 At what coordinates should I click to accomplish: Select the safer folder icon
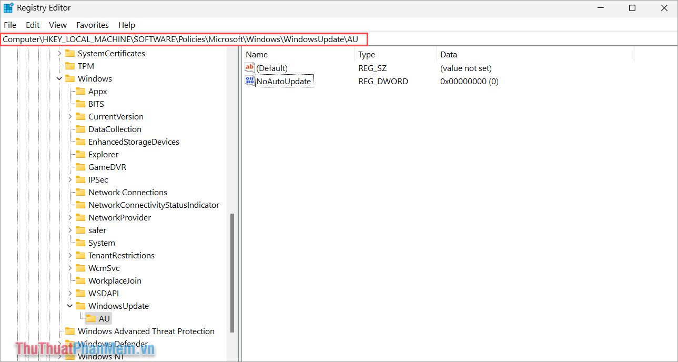pyautogui.click(x=80, y=230)
